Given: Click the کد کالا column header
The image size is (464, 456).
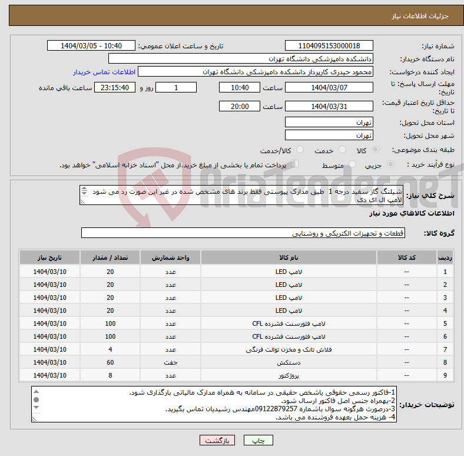Looking at the screenshot, I should (407, 257).
